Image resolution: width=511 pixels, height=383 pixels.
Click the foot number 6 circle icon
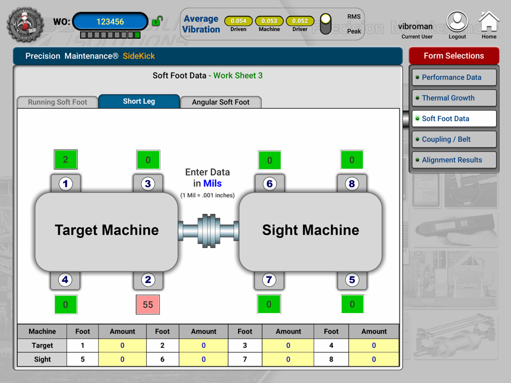click(269, 184)
